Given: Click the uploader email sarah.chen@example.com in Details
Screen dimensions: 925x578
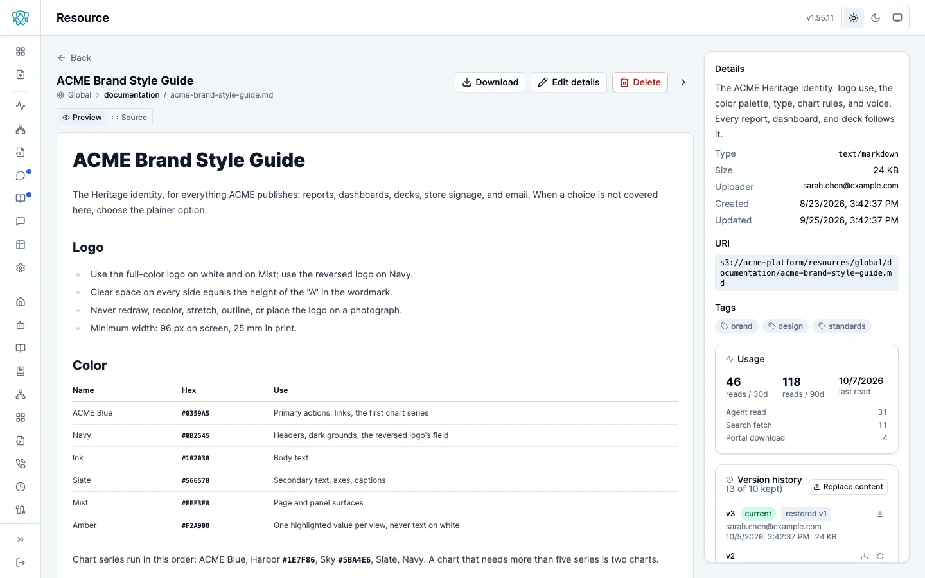Looking at the screenshot, I should 850,186.
